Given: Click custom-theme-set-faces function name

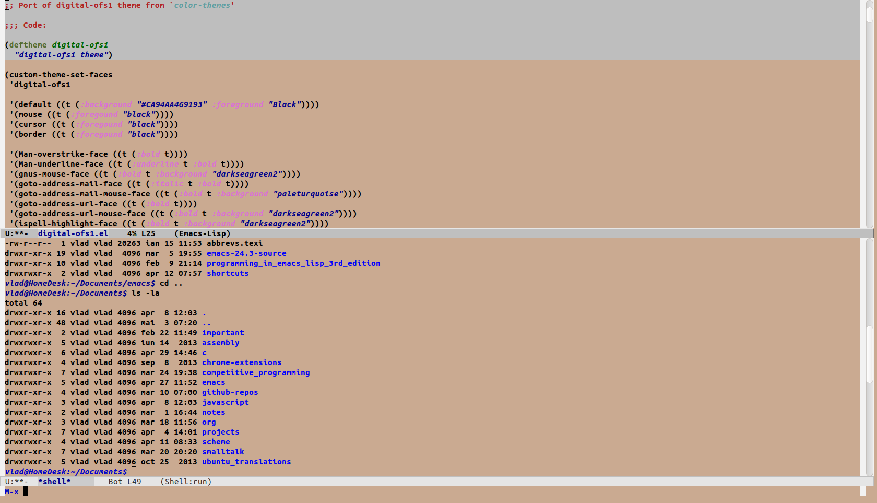Looking at the screenshot, I should pyautogui.click(x=61, y=75).
